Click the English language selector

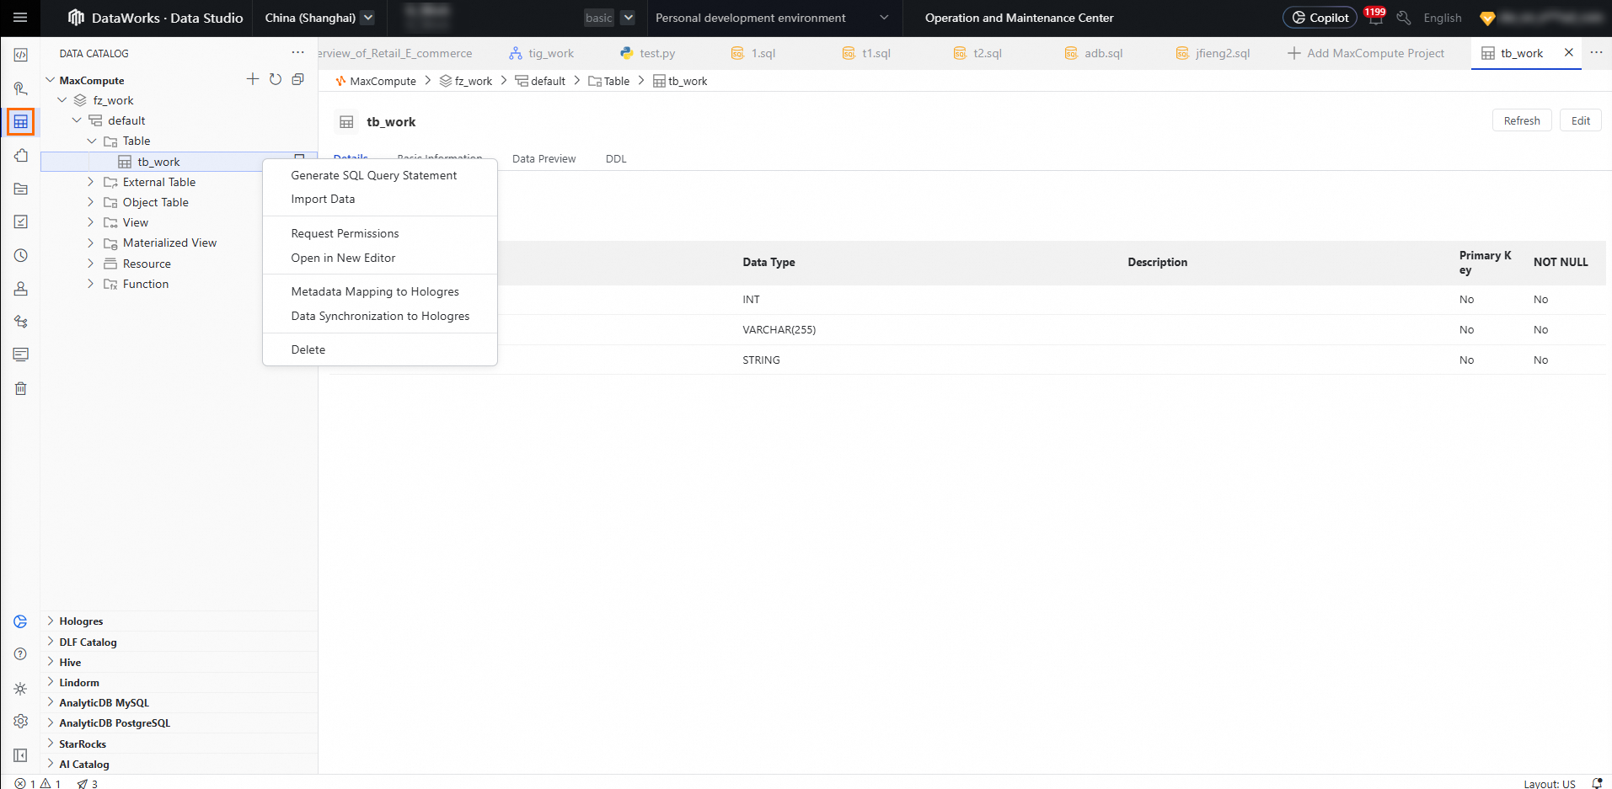coord(1443,18)
